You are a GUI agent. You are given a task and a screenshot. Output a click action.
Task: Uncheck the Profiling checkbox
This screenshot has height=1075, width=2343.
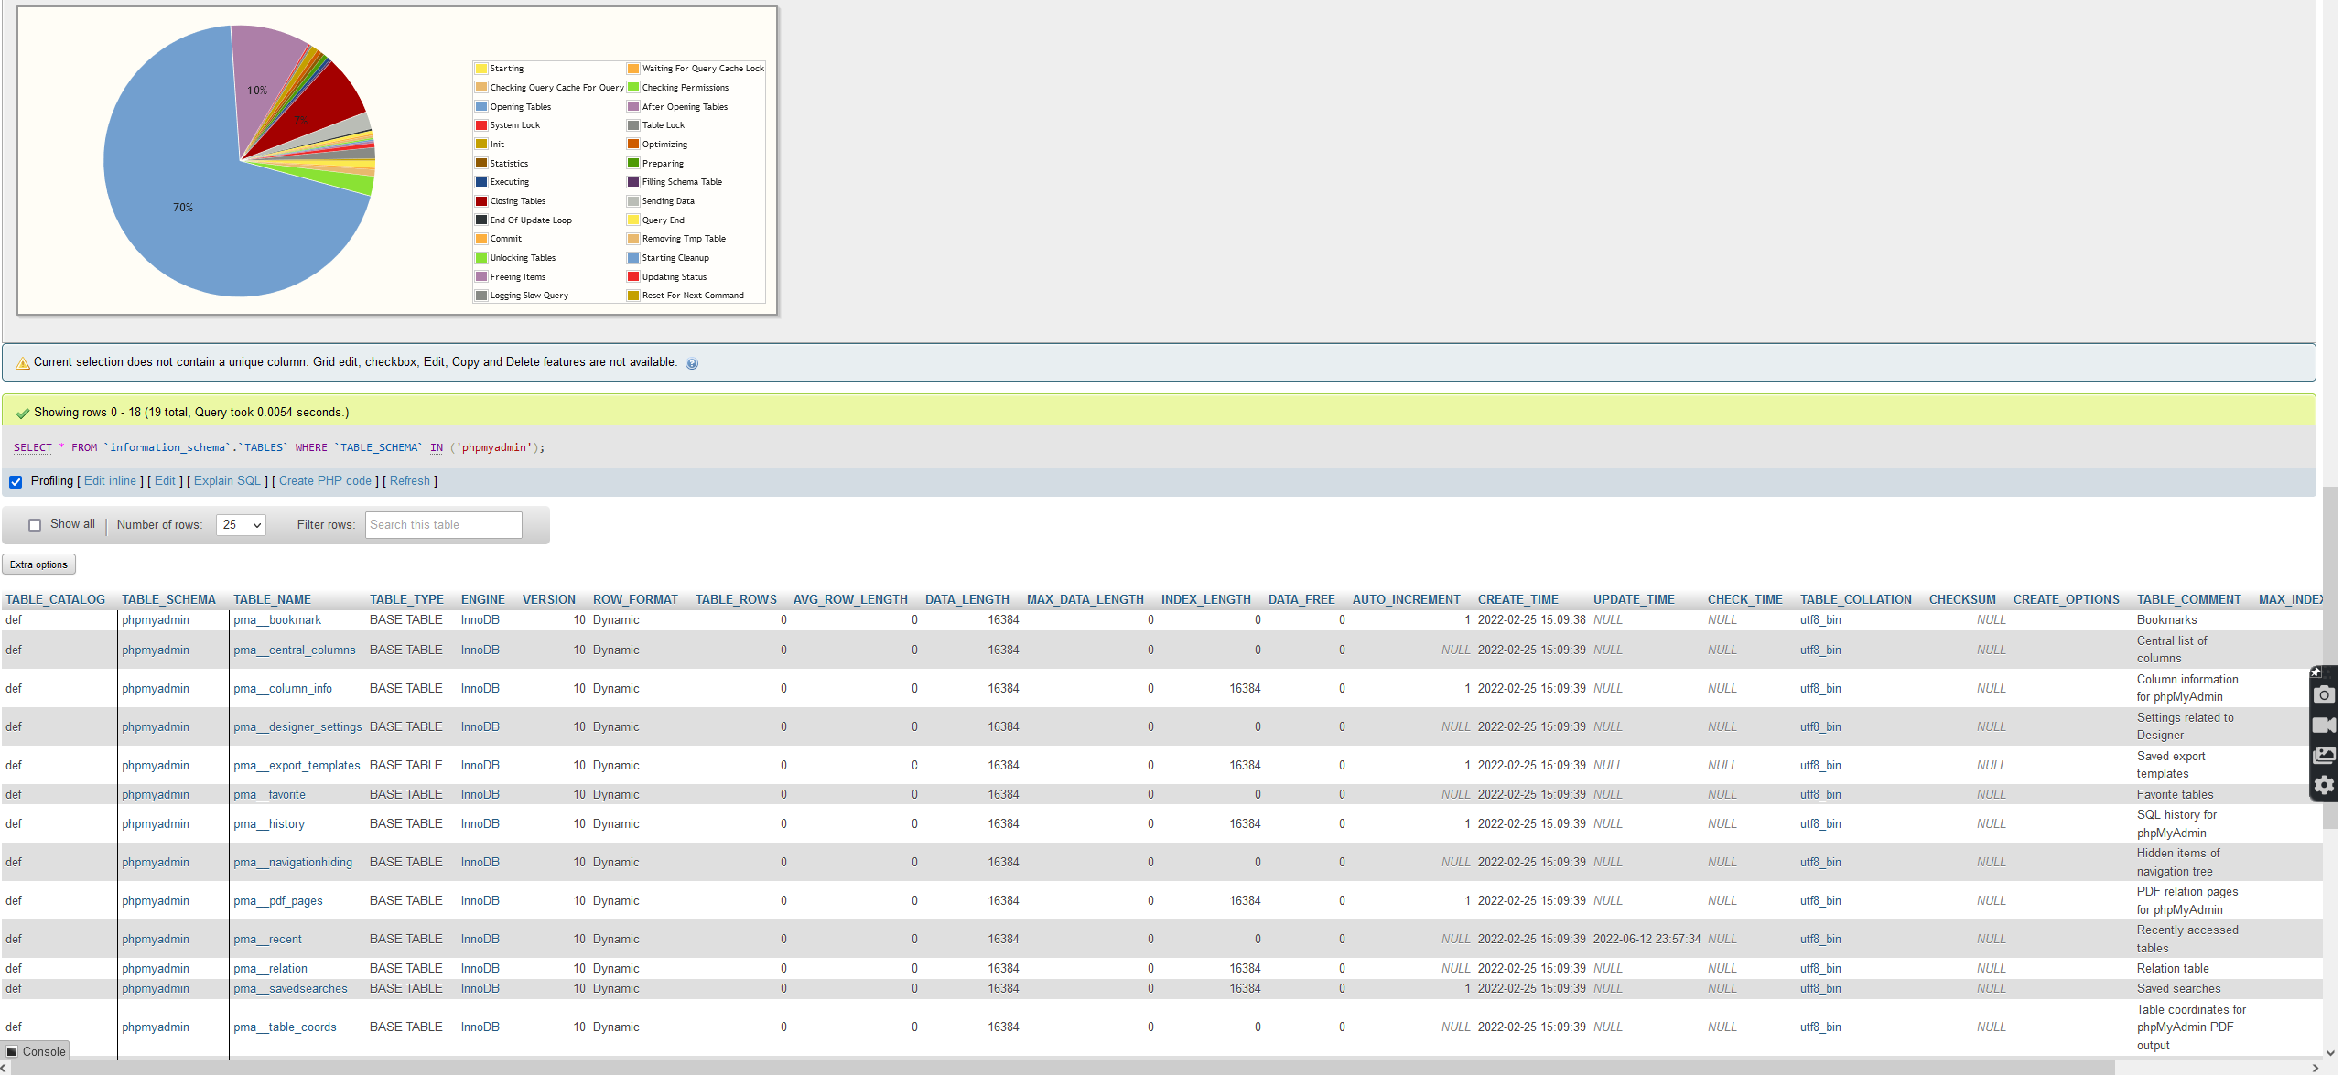point(16,481)
